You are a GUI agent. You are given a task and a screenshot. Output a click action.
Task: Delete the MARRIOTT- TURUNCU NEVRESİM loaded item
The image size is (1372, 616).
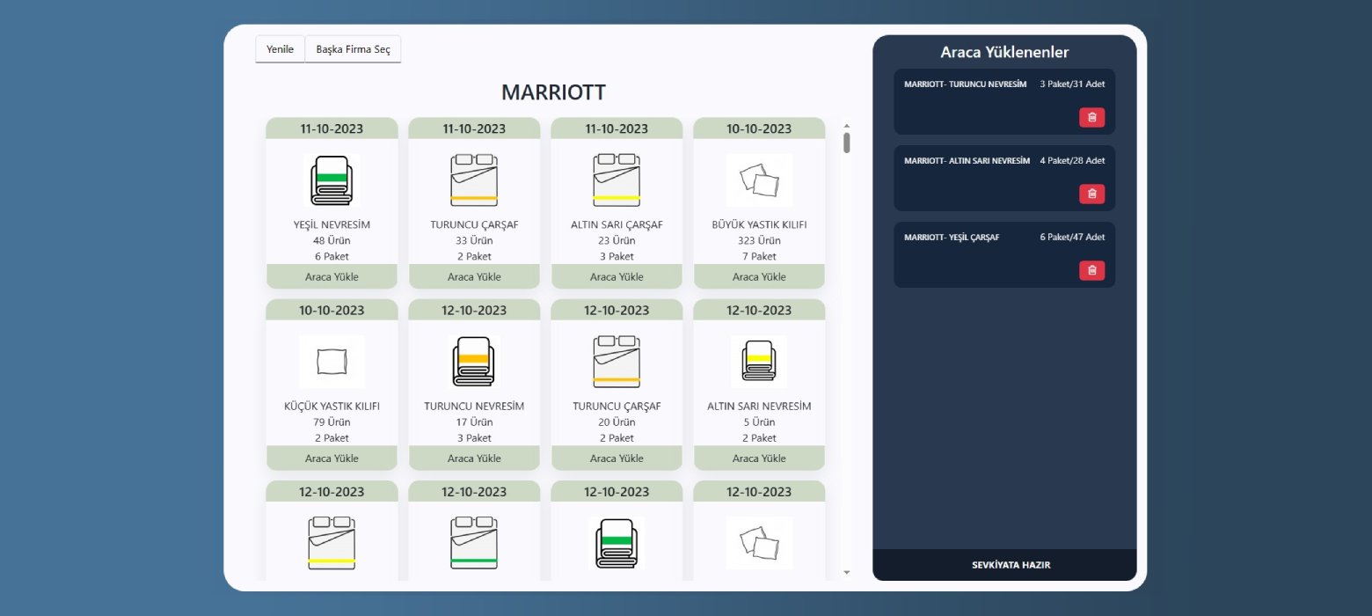tap(1092, 117)
